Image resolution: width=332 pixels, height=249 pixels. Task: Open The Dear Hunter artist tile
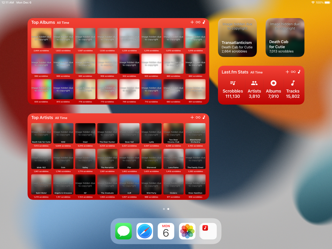[x=107, y=133]
